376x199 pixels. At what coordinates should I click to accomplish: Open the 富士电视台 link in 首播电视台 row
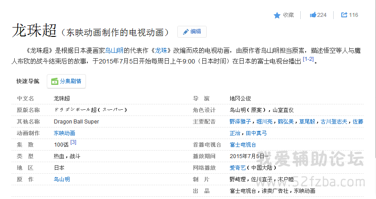tap(243, 145)
